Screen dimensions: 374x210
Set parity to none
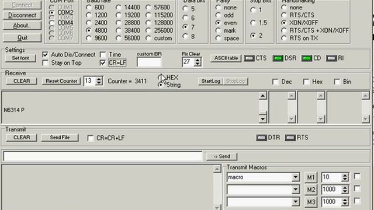point(218,8)
